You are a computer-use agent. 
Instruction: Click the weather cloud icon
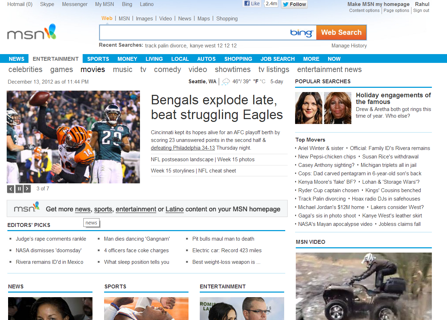226,82
